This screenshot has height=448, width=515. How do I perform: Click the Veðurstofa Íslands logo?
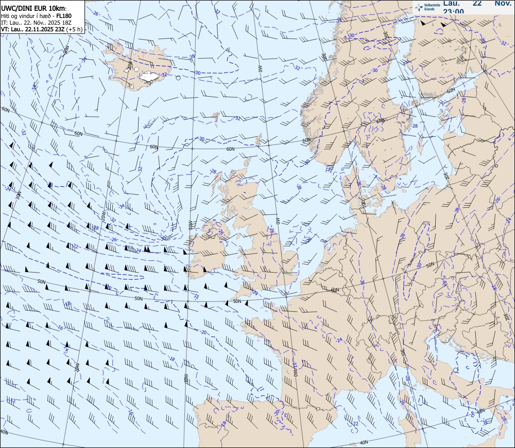point(427,7)
